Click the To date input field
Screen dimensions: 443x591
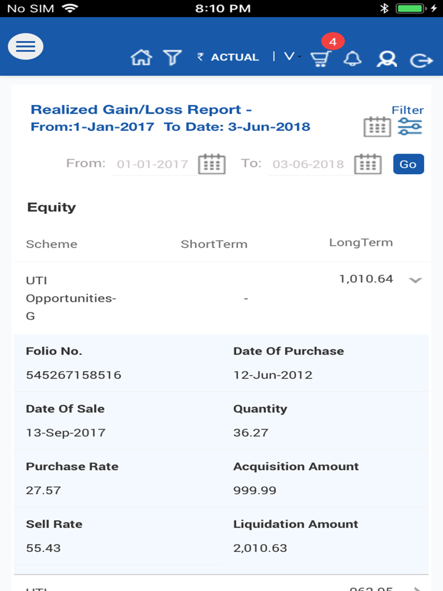(308, 163)
